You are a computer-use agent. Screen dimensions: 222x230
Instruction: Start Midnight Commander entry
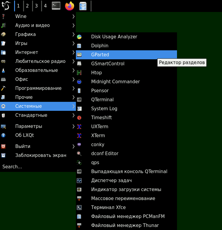coord(126,82)
